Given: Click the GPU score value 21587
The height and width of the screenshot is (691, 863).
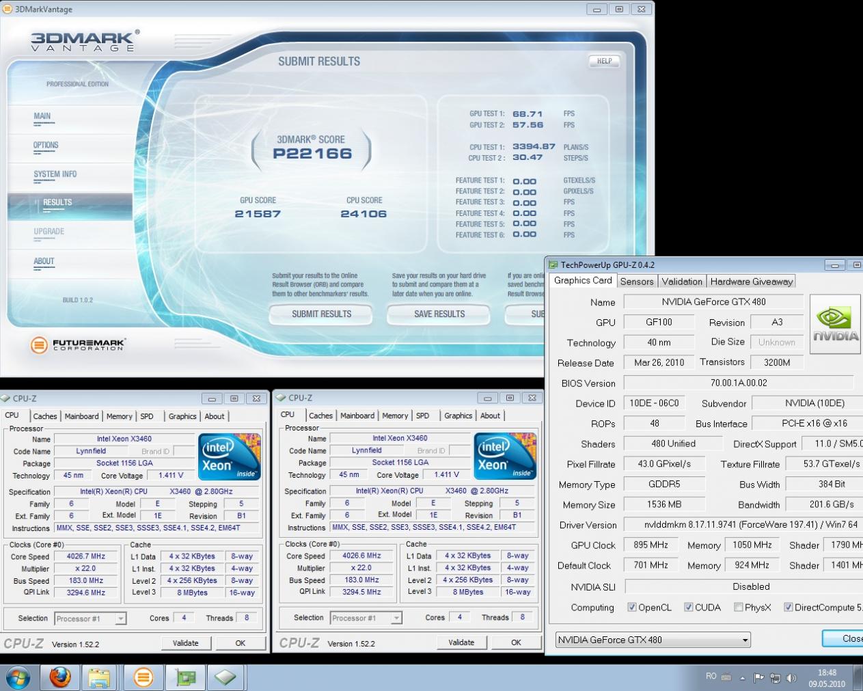Looking at the screenshot, I should [258, 214].
